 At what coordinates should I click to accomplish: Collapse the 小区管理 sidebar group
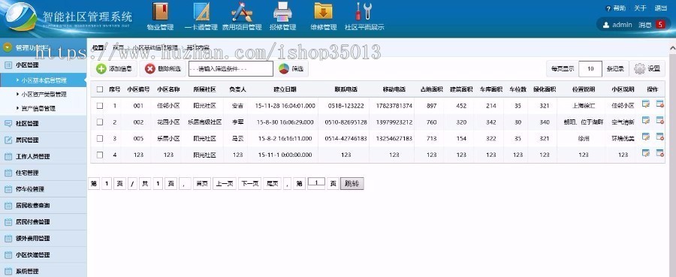pyautogui.click(x=43, y=65)
